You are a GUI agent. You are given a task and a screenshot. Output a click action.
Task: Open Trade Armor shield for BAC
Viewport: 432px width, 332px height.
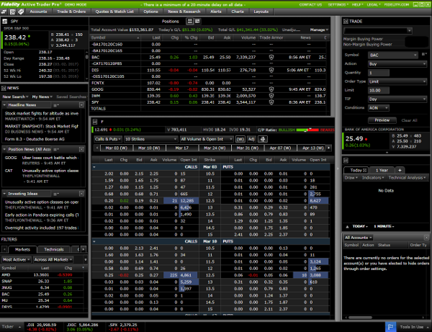point(271,58)
